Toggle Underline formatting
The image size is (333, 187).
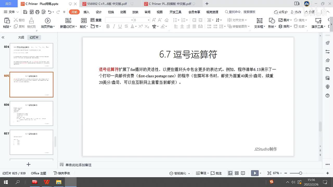pyautogui.click(x=120, y=26)
